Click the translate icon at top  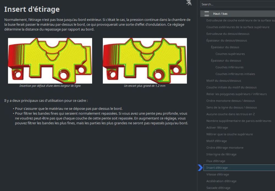189,3
